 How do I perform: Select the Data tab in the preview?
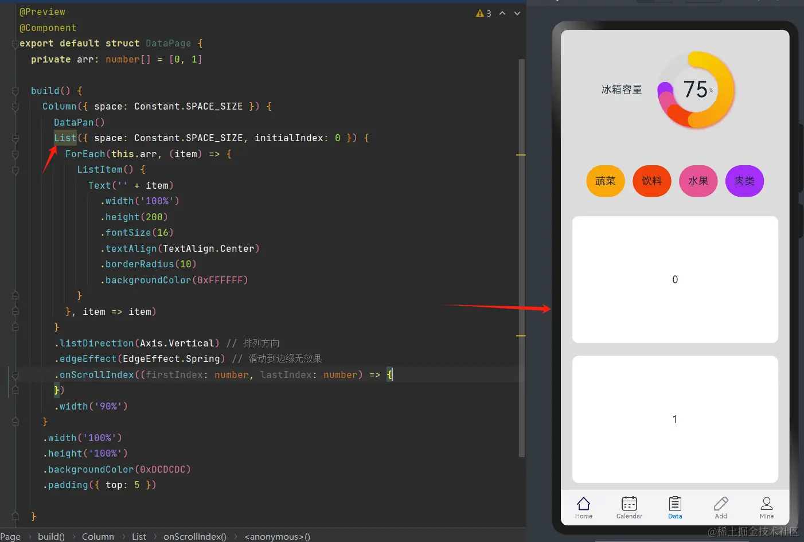(675, 508)
